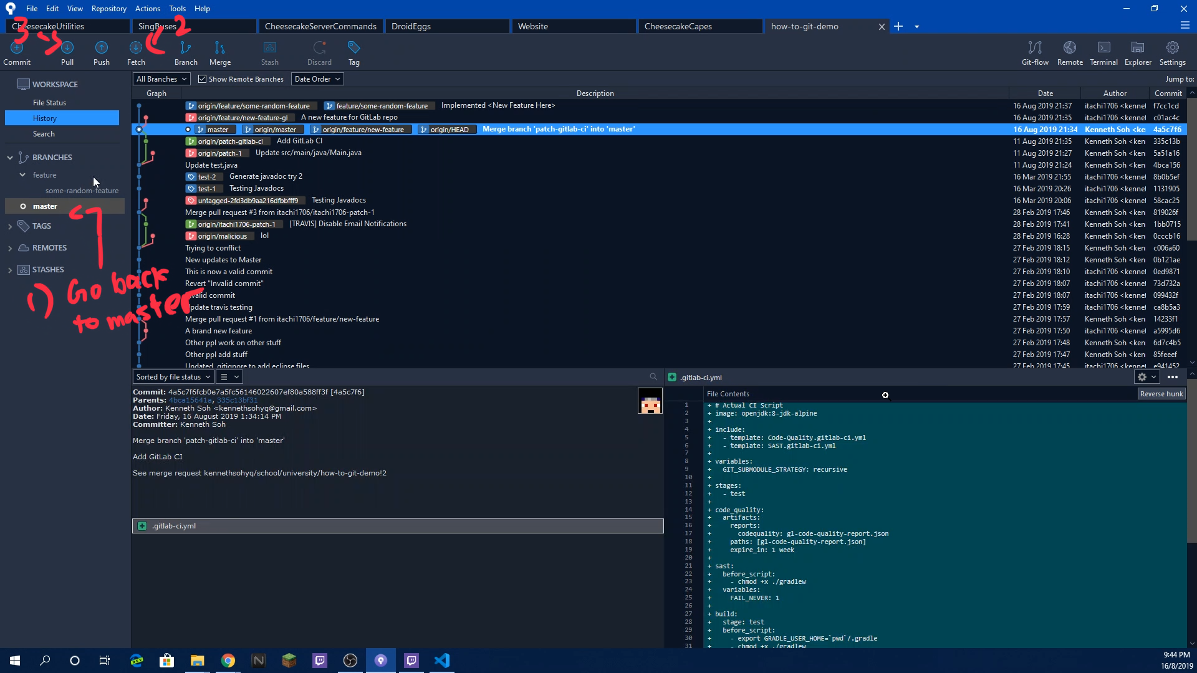Screen dimensions: 1197x673
Task: Open Visual Studio Code from taskbar
Action: tap(442, 661)
